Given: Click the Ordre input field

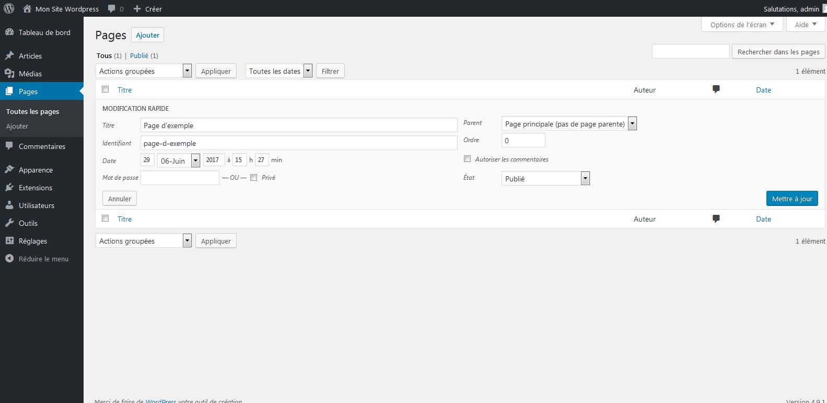Looking at the screenshot, I should (523, 140).
